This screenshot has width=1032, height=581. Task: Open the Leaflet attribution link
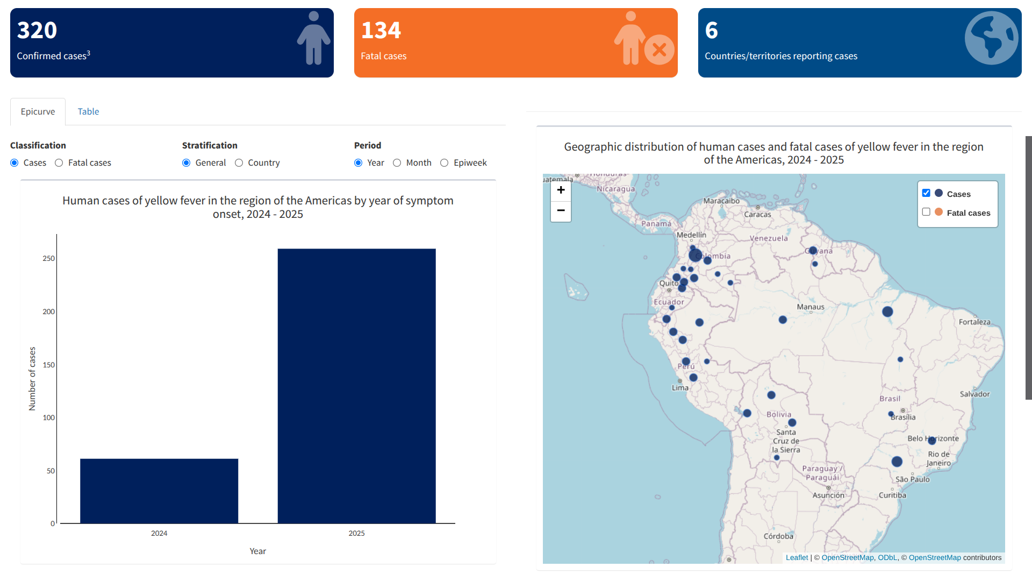point(797,557)
